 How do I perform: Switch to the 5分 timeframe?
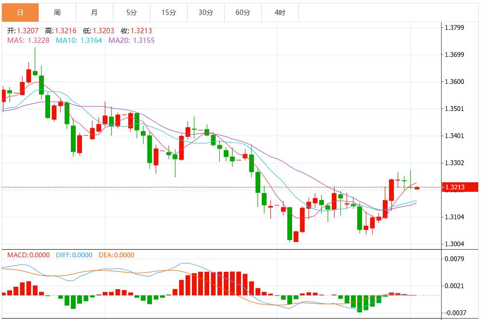(x=131, y=13)
